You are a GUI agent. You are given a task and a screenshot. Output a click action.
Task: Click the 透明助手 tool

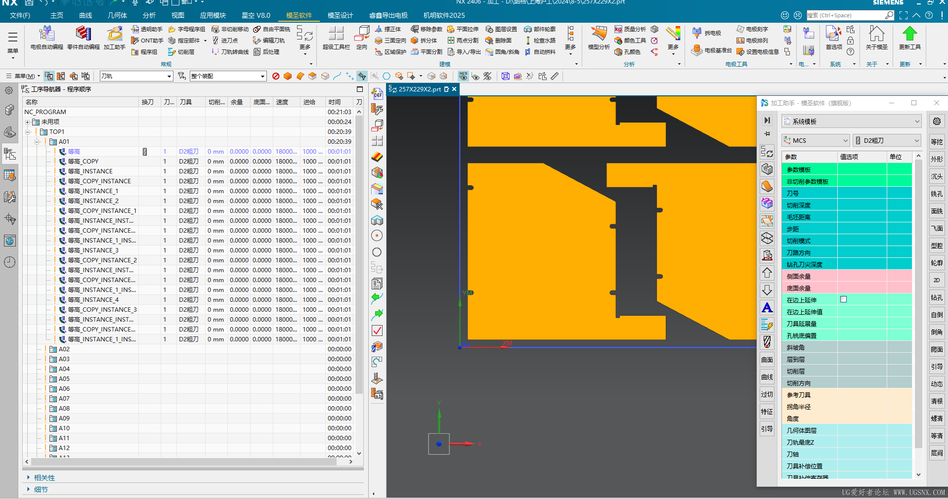147,29
